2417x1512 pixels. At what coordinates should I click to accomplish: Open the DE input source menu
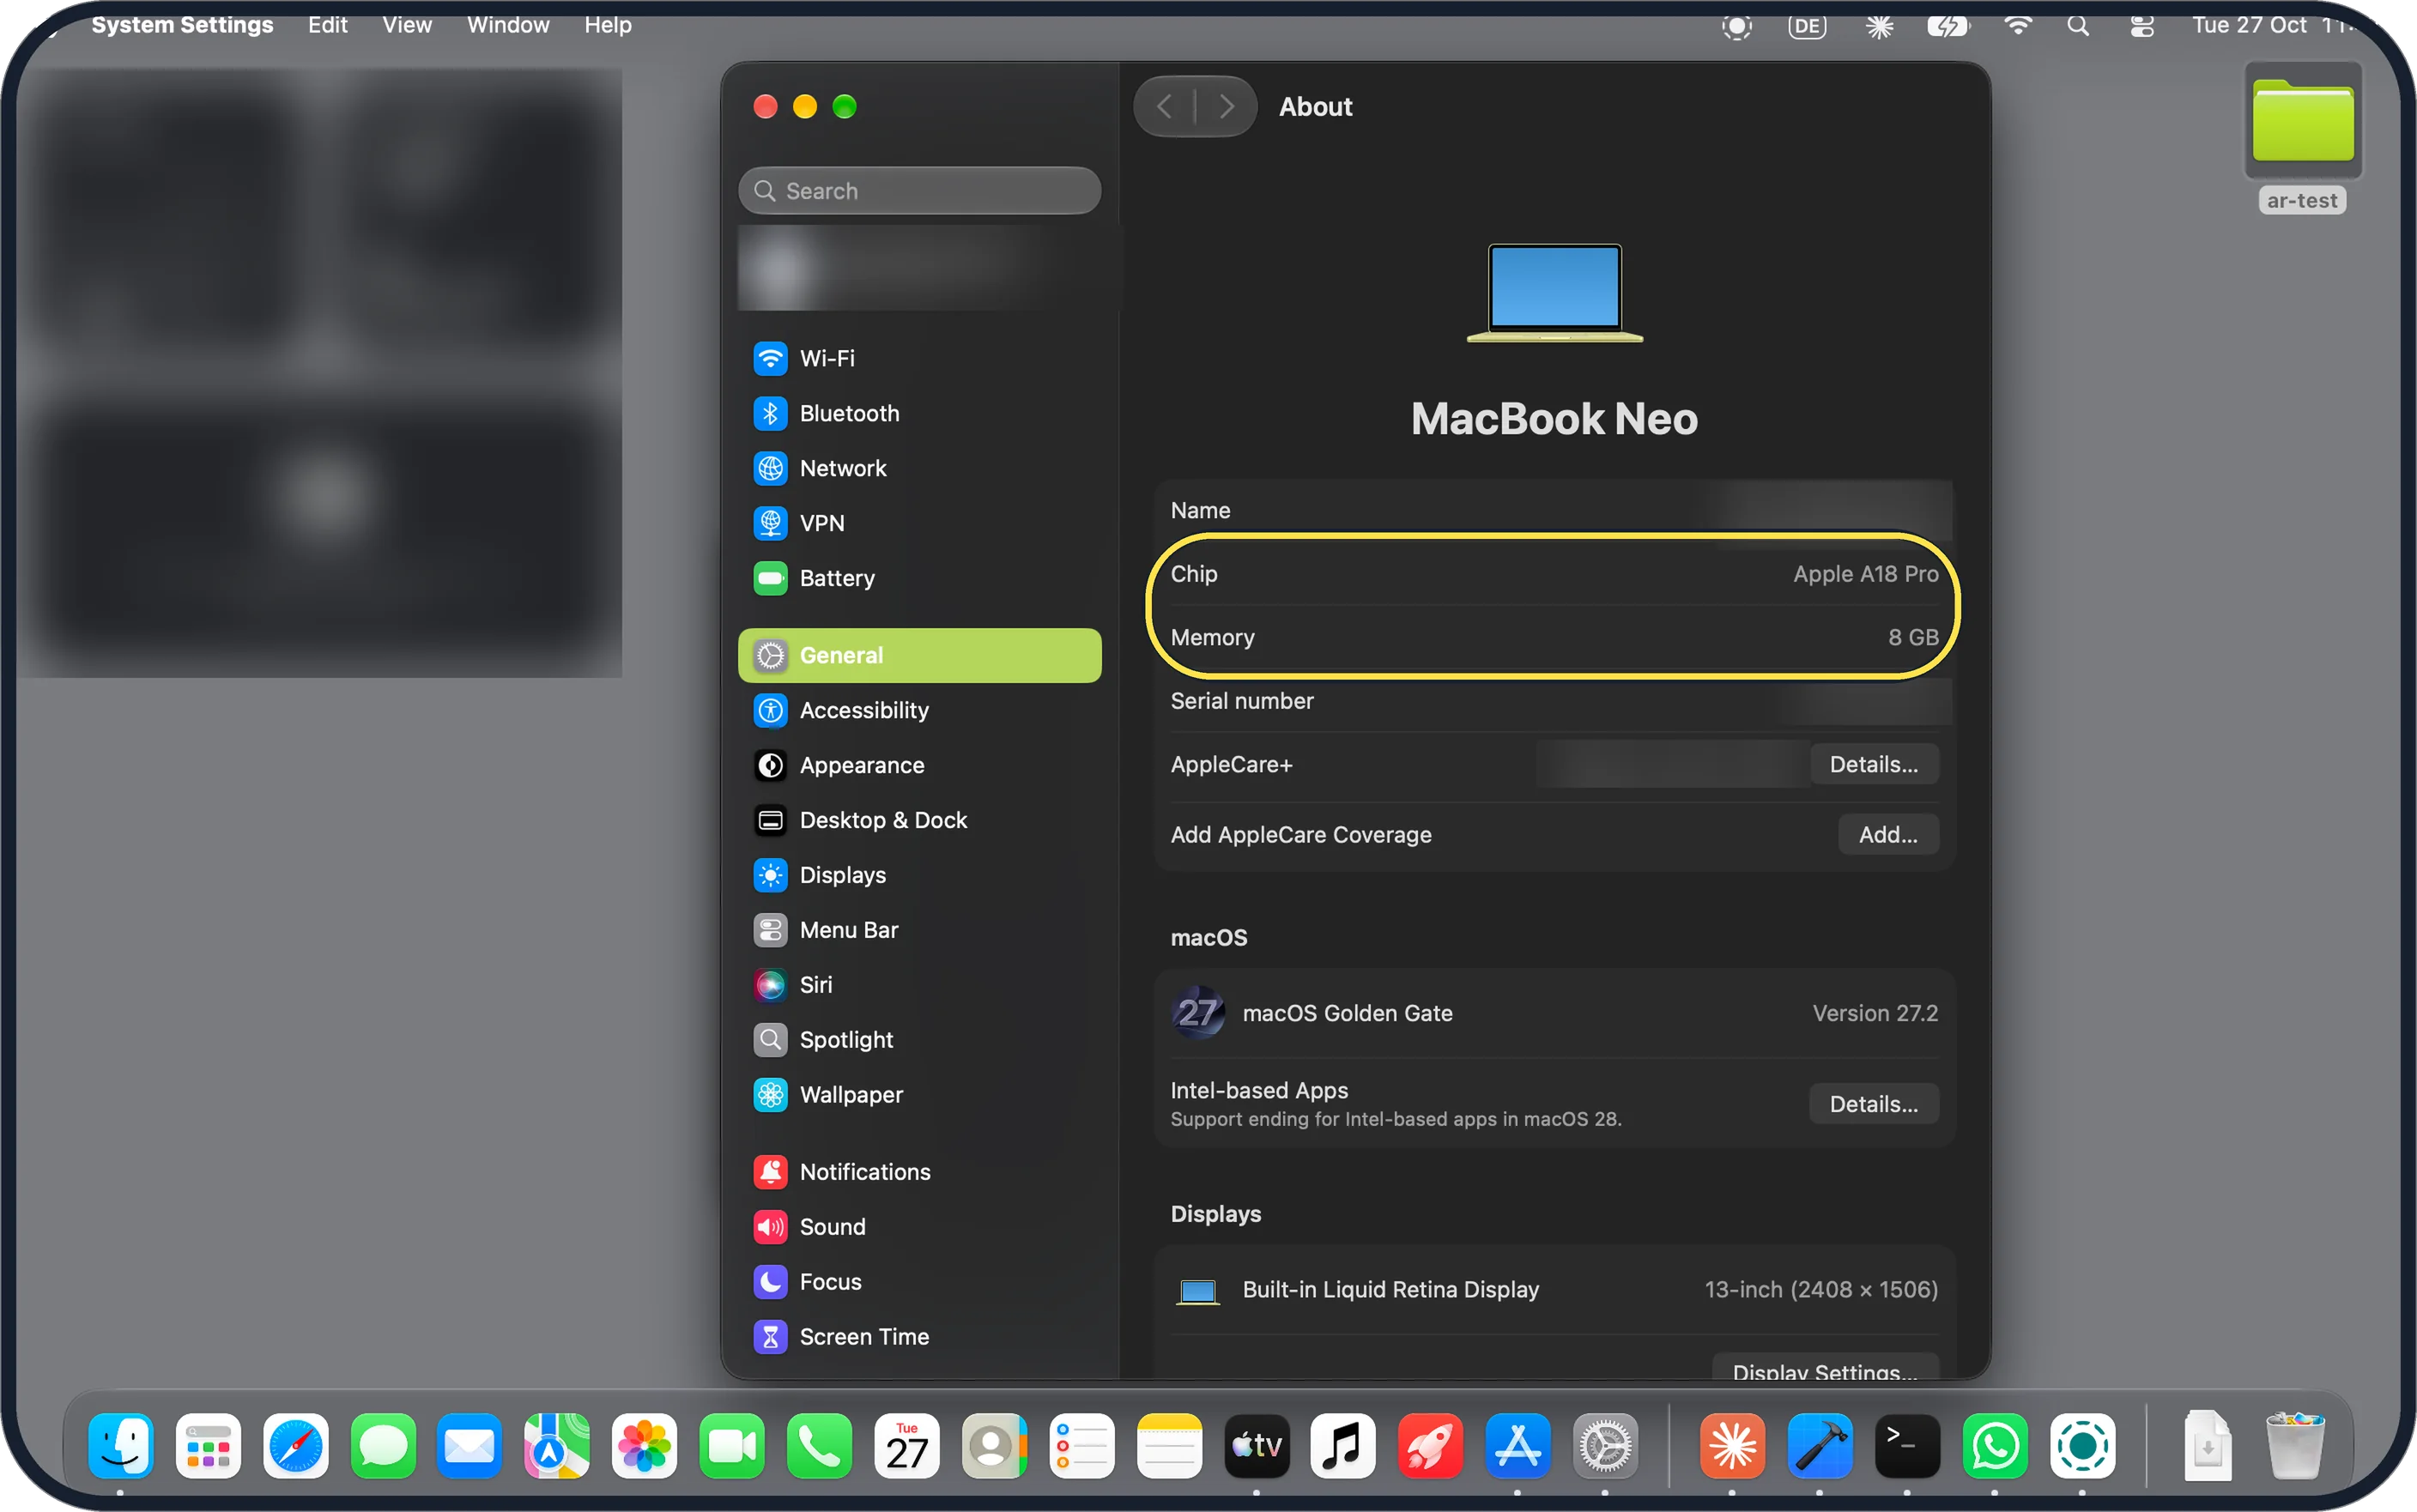point(1807,26)
